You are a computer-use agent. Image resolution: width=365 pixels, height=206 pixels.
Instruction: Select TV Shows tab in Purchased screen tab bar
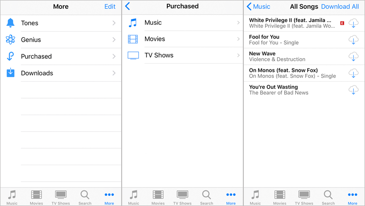[x=182, y=198]
